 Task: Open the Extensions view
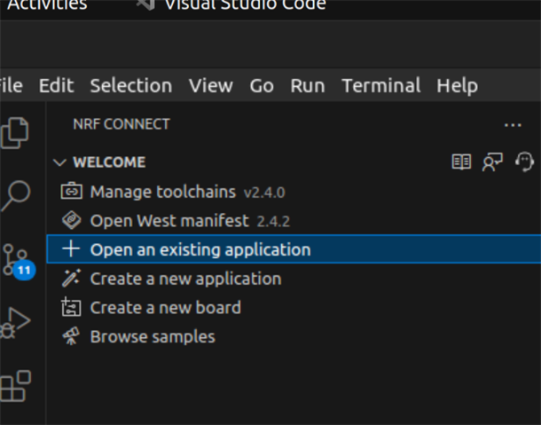tap(16, 386)
